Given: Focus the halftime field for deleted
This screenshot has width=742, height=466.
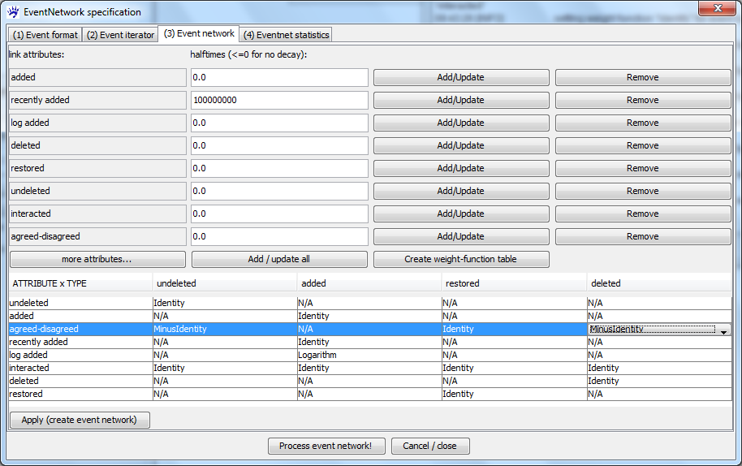Looking at the screenshot, I should 279,145.
